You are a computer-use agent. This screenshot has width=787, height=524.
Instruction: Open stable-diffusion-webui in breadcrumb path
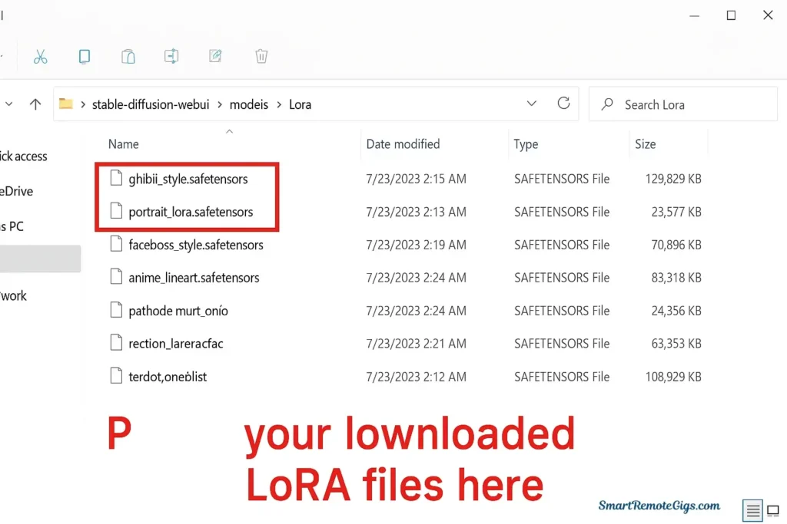[x=150, y=104]
